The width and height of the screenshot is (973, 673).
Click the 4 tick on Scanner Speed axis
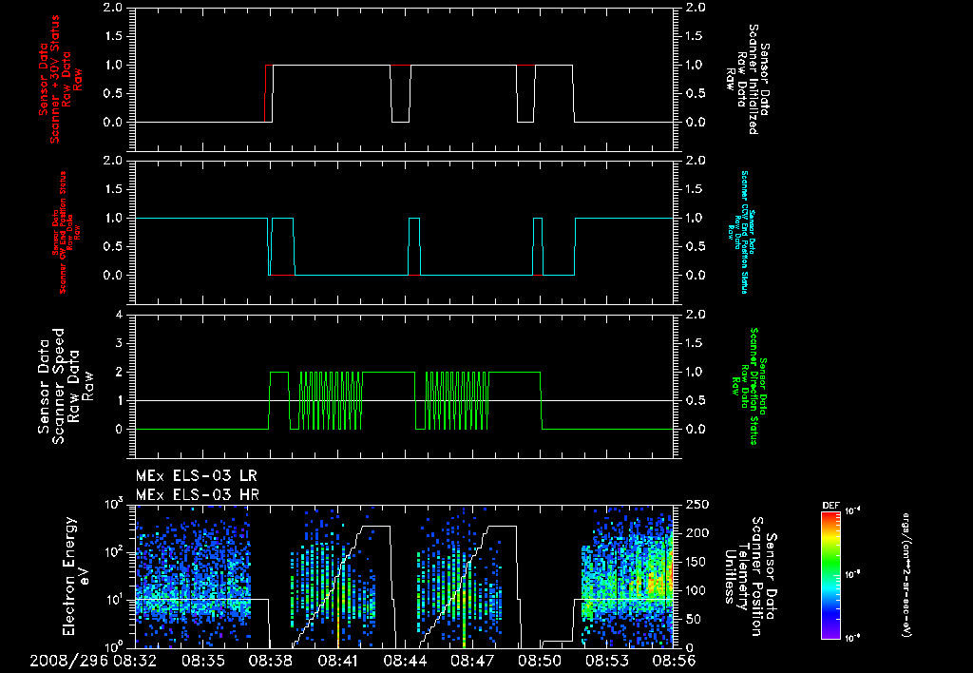pyautogui.click(x=119, y=315)
